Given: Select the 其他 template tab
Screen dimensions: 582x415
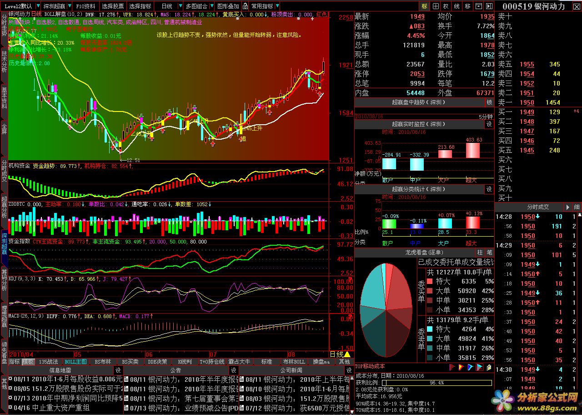Looking at the screenshot, I should pyautogui.click(x=344, y=362).
